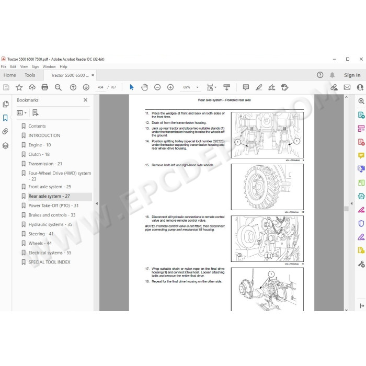Zoom in with plus button
Screen dimensions: 366x366
170,87
